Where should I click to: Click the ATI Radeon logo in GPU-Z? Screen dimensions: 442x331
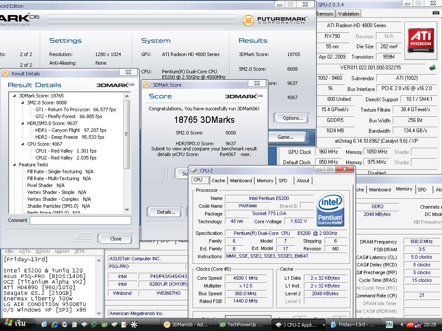tap(421, 41)
